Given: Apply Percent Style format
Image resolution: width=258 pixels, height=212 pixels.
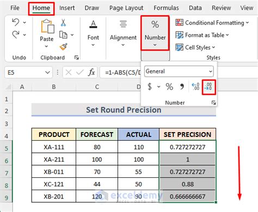Looking at the screenshot, I should [x=169, y=86].
